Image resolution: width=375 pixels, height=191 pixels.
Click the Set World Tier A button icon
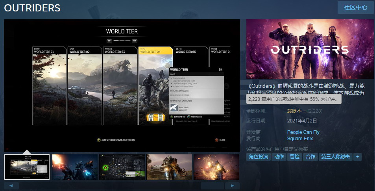pyautogui.click(x=172, y=117)
